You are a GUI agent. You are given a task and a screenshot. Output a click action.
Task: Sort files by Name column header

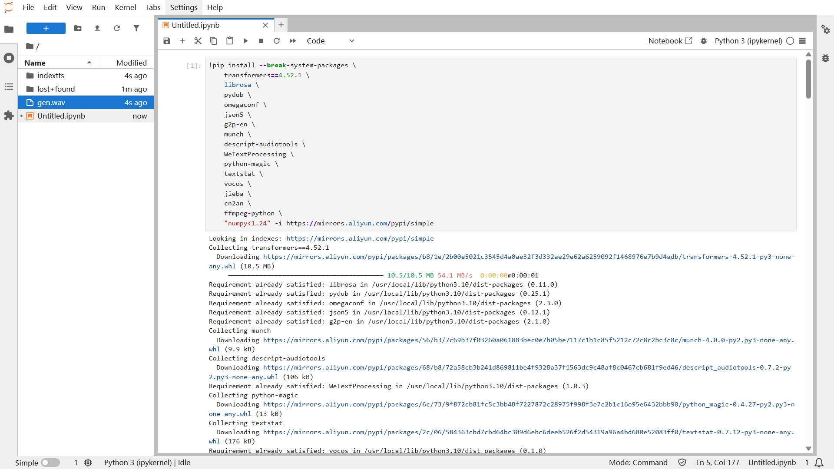tap(58, 63)
